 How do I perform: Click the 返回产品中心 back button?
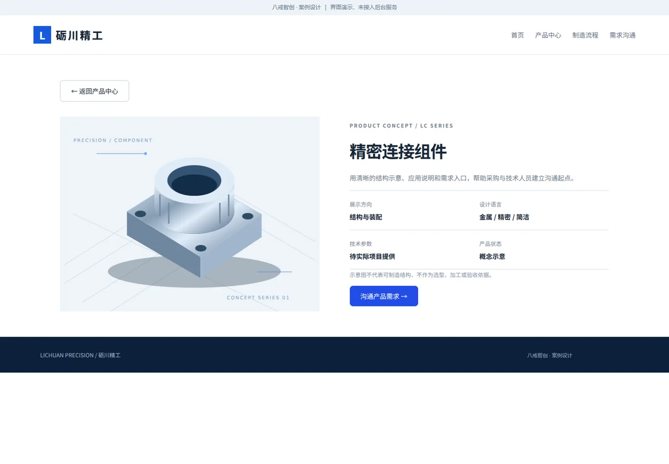pyautogui.click(x=95, y=91)
